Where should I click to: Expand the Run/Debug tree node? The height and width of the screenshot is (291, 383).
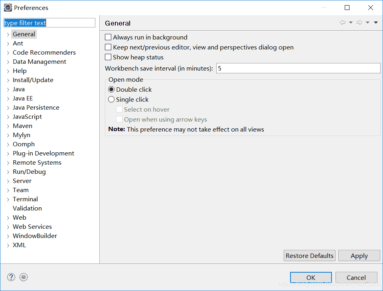pos(8,172)
